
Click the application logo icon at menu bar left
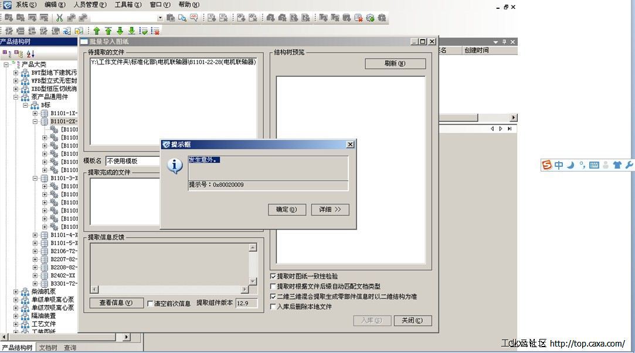click(x=7, y=5)
